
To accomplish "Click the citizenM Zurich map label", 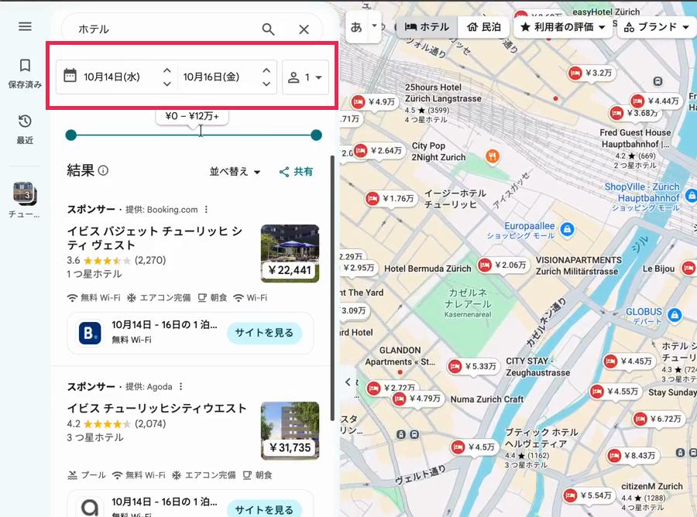I will [x=651, y=486].
